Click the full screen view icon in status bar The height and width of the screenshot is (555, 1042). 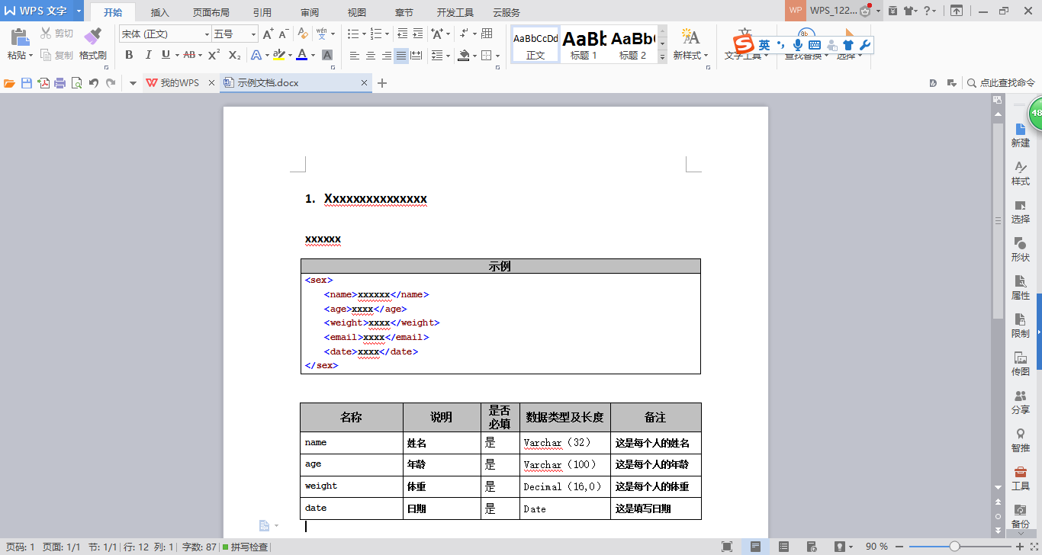coord(727,547)
